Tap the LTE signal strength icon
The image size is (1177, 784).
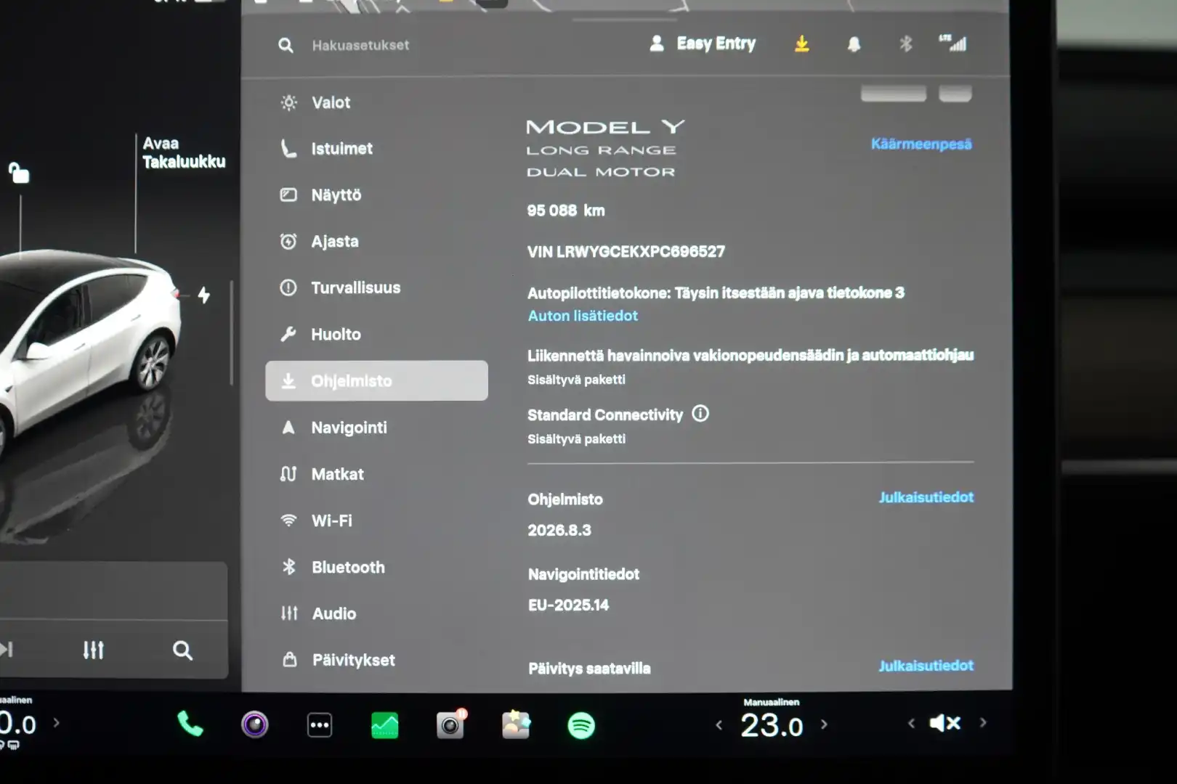coord(952,43)
